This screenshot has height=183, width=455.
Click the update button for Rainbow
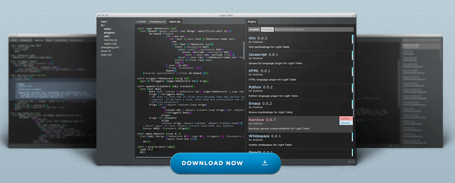346,118
